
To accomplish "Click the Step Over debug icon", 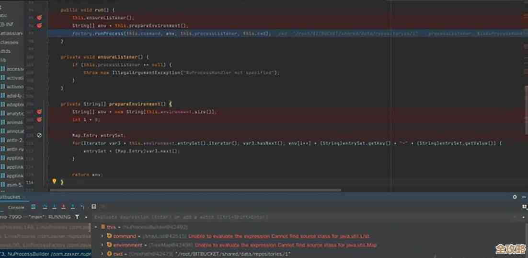I will pyautogui.click(x=44, y=207).
